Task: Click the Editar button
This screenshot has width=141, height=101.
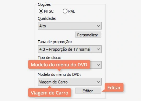Action: click(88, 91)
